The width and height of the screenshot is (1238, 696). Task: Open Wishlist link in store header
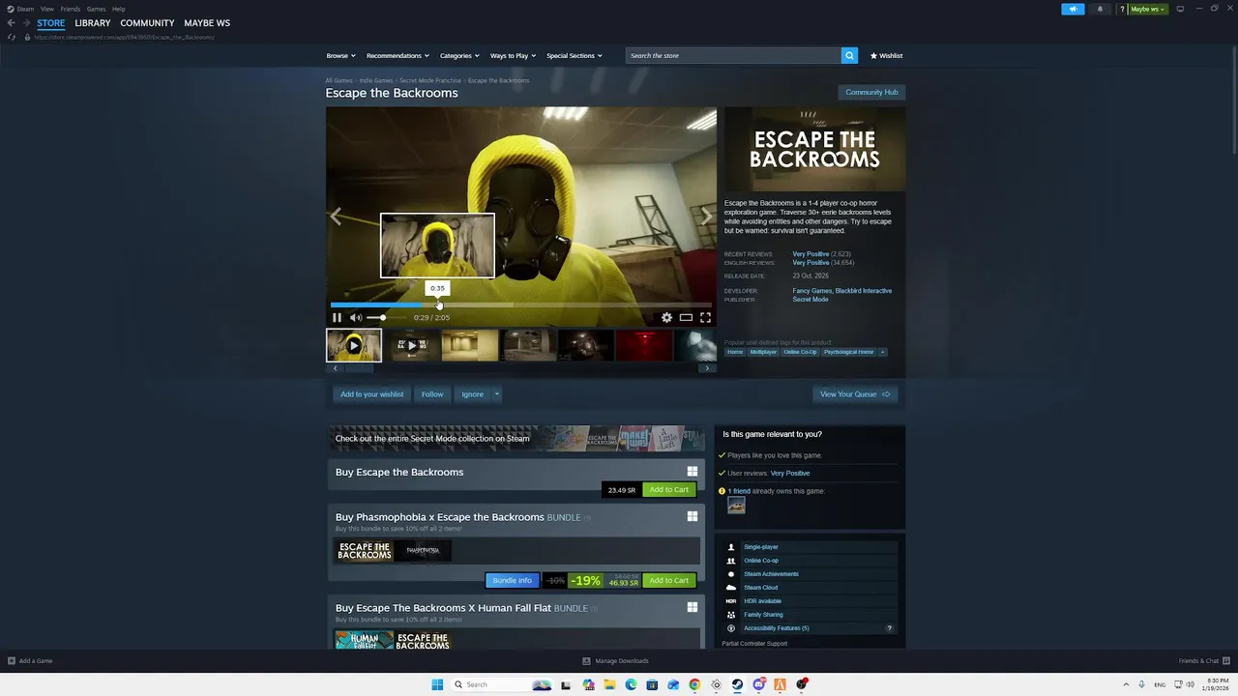(886, 55)
